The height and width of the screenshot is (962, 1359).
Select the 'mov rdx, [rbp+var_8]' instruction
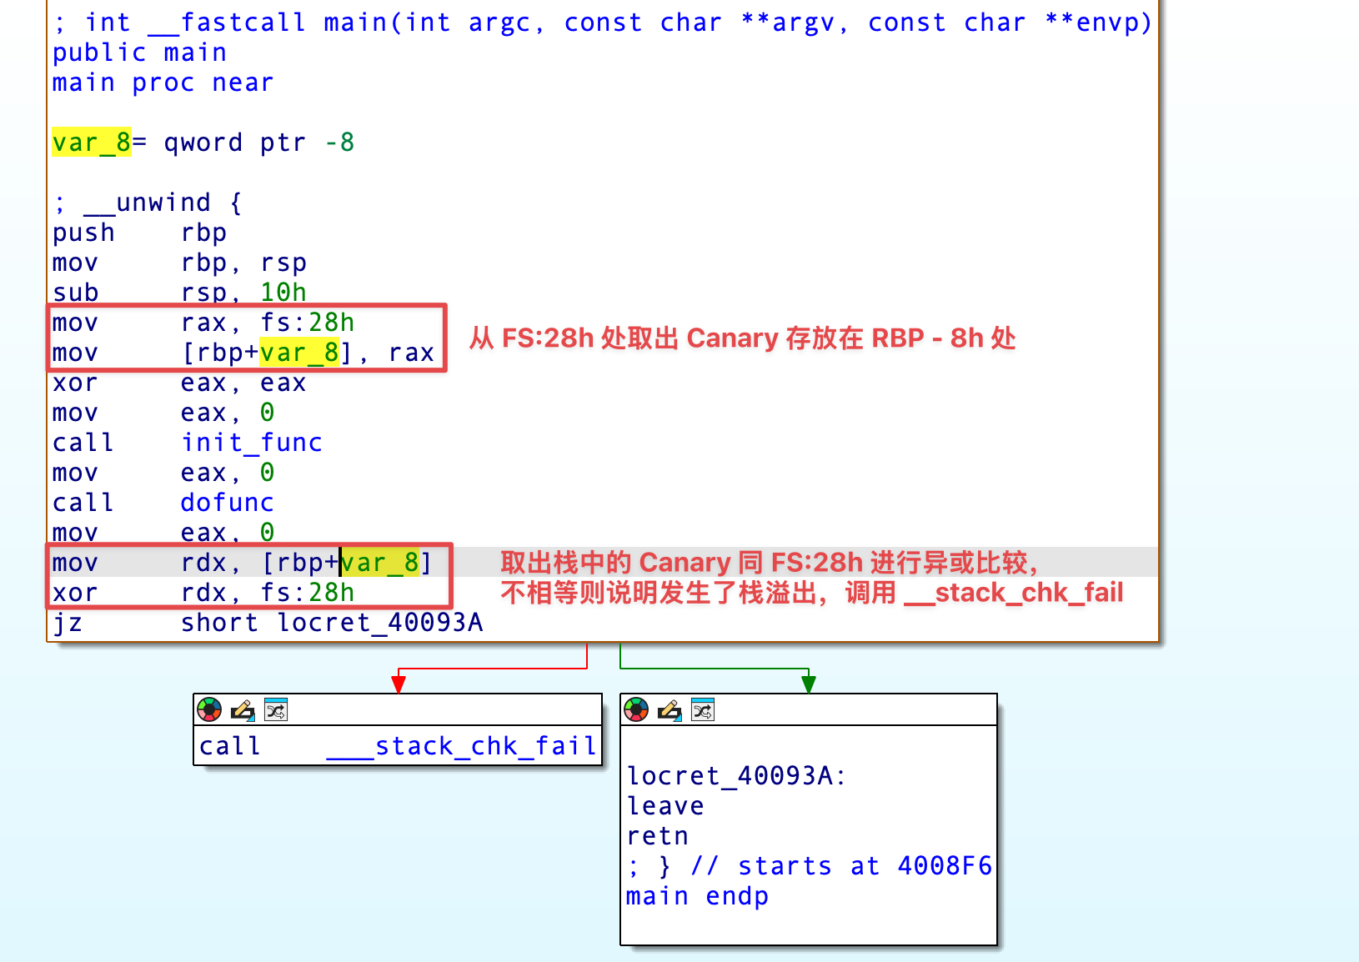pos(242,563)
